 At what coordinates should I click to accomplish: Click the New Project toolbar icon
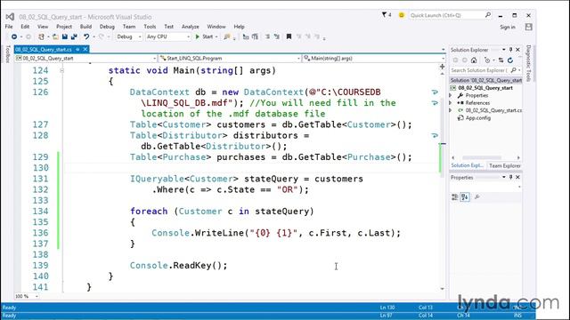pos(42,36)
